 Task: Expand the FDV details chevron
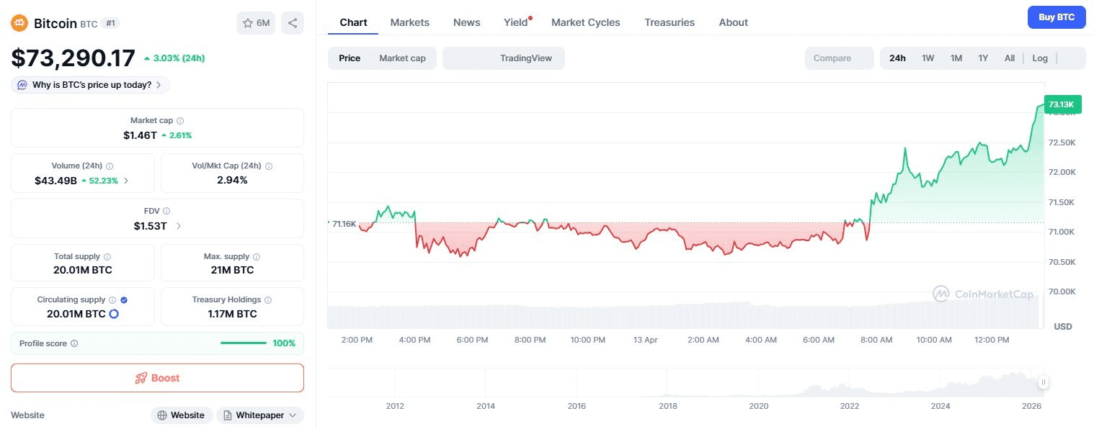[179, 226]
